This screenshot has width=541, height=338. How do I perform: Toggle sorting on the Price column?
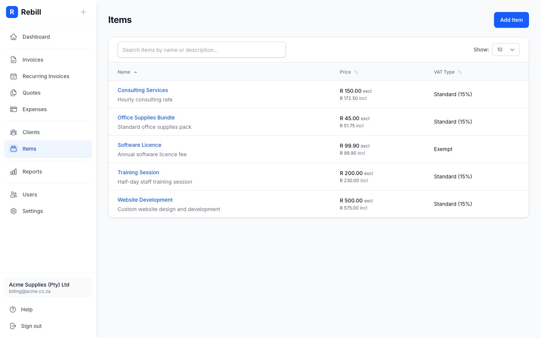click(356, 72)
